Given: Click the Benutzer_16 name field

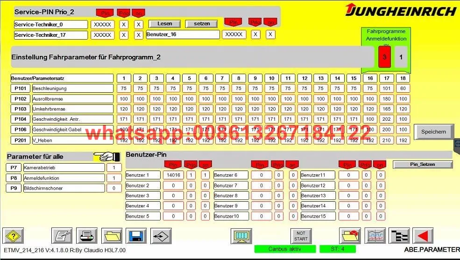Looking at the screenshot, I should click(x=183, y=34).
